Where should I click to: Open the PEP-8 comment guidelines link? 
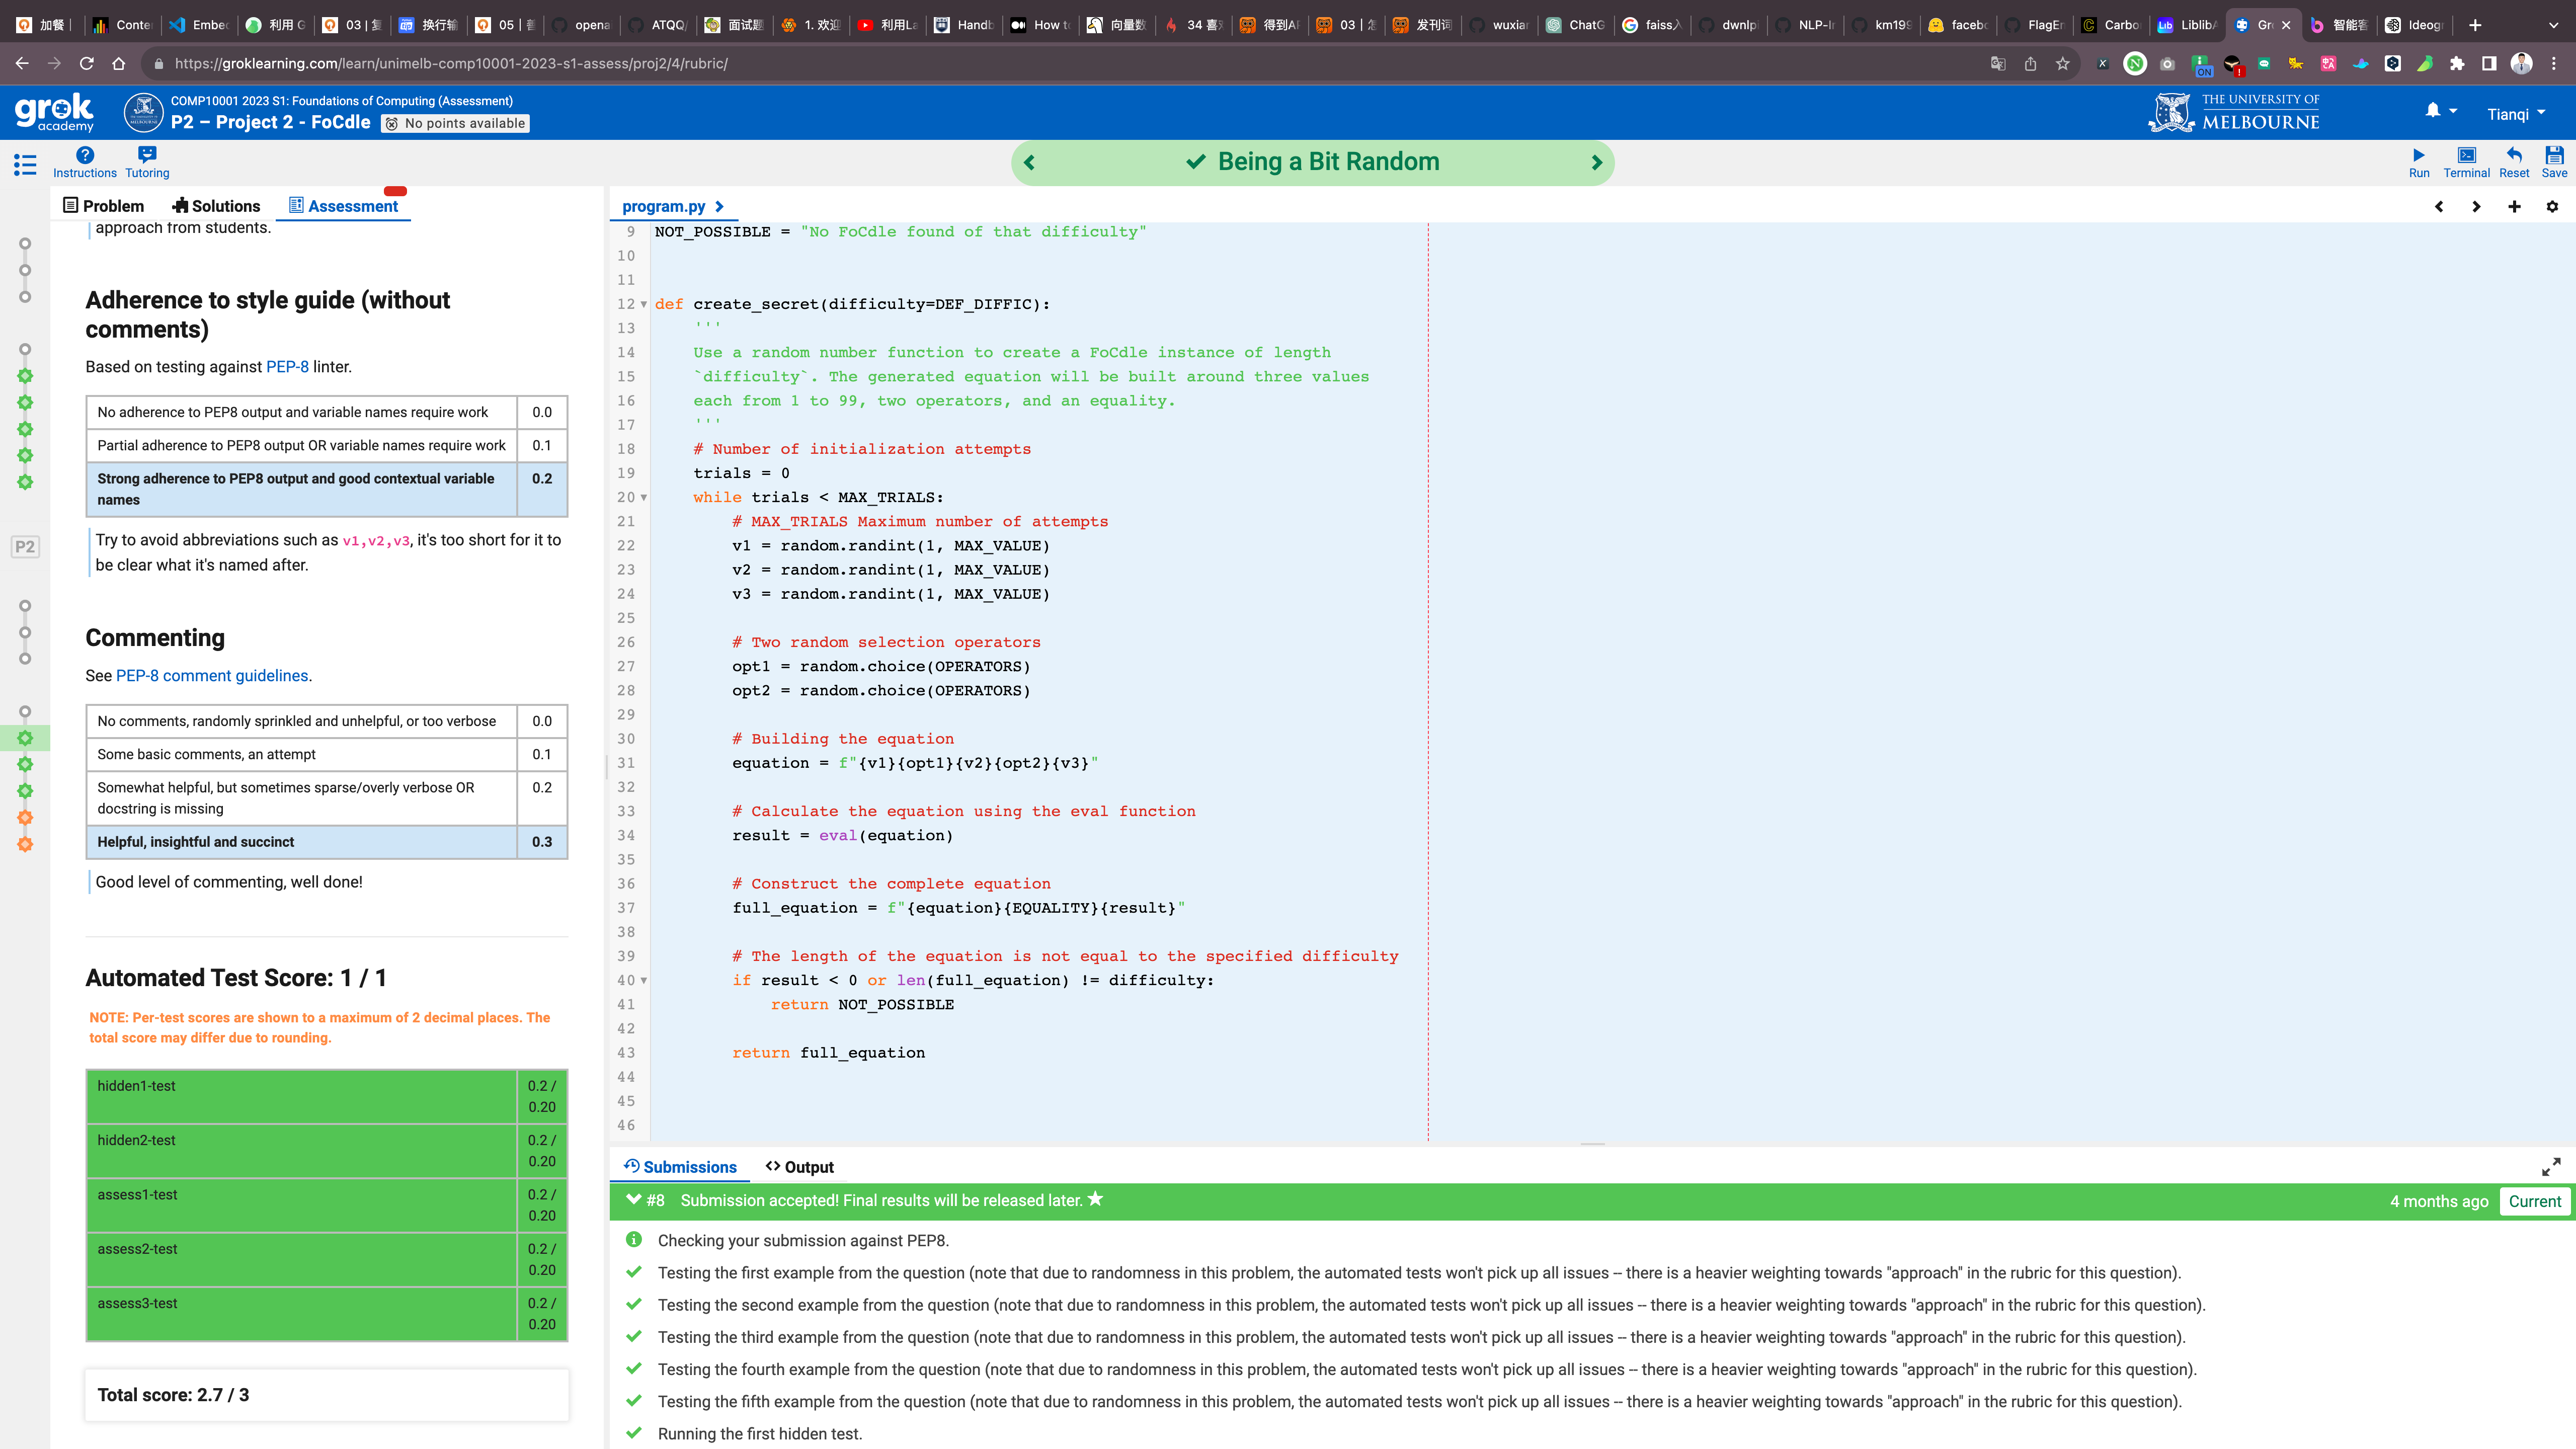pos(212,676)
